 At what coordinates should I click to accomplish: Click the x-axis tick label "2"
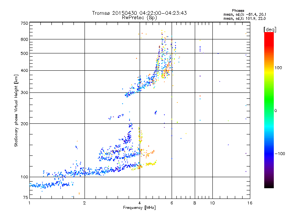tap(85, 203)
